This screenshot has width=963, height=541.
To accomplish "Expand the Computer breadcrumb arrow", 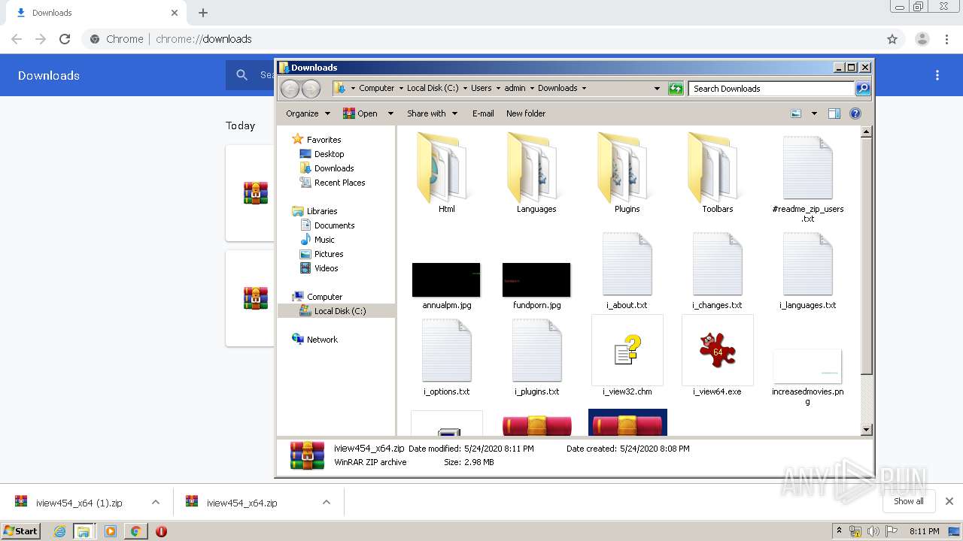I will [x=401, y=89].
